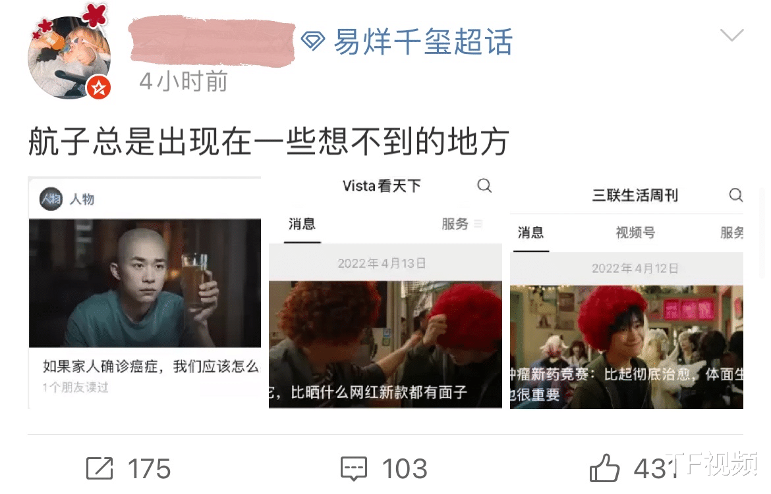Click the search icon beside Vista看天下
Viewport: 771px width, 494px height.
pos(484,185)
